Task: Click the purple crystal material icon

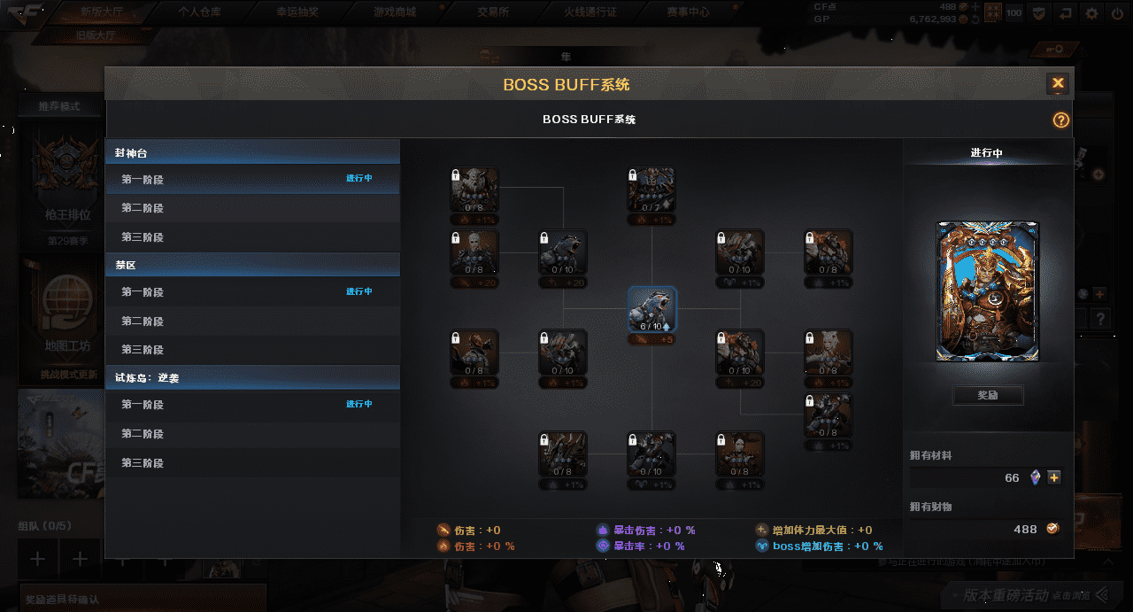Action: tap(1035, 477)
